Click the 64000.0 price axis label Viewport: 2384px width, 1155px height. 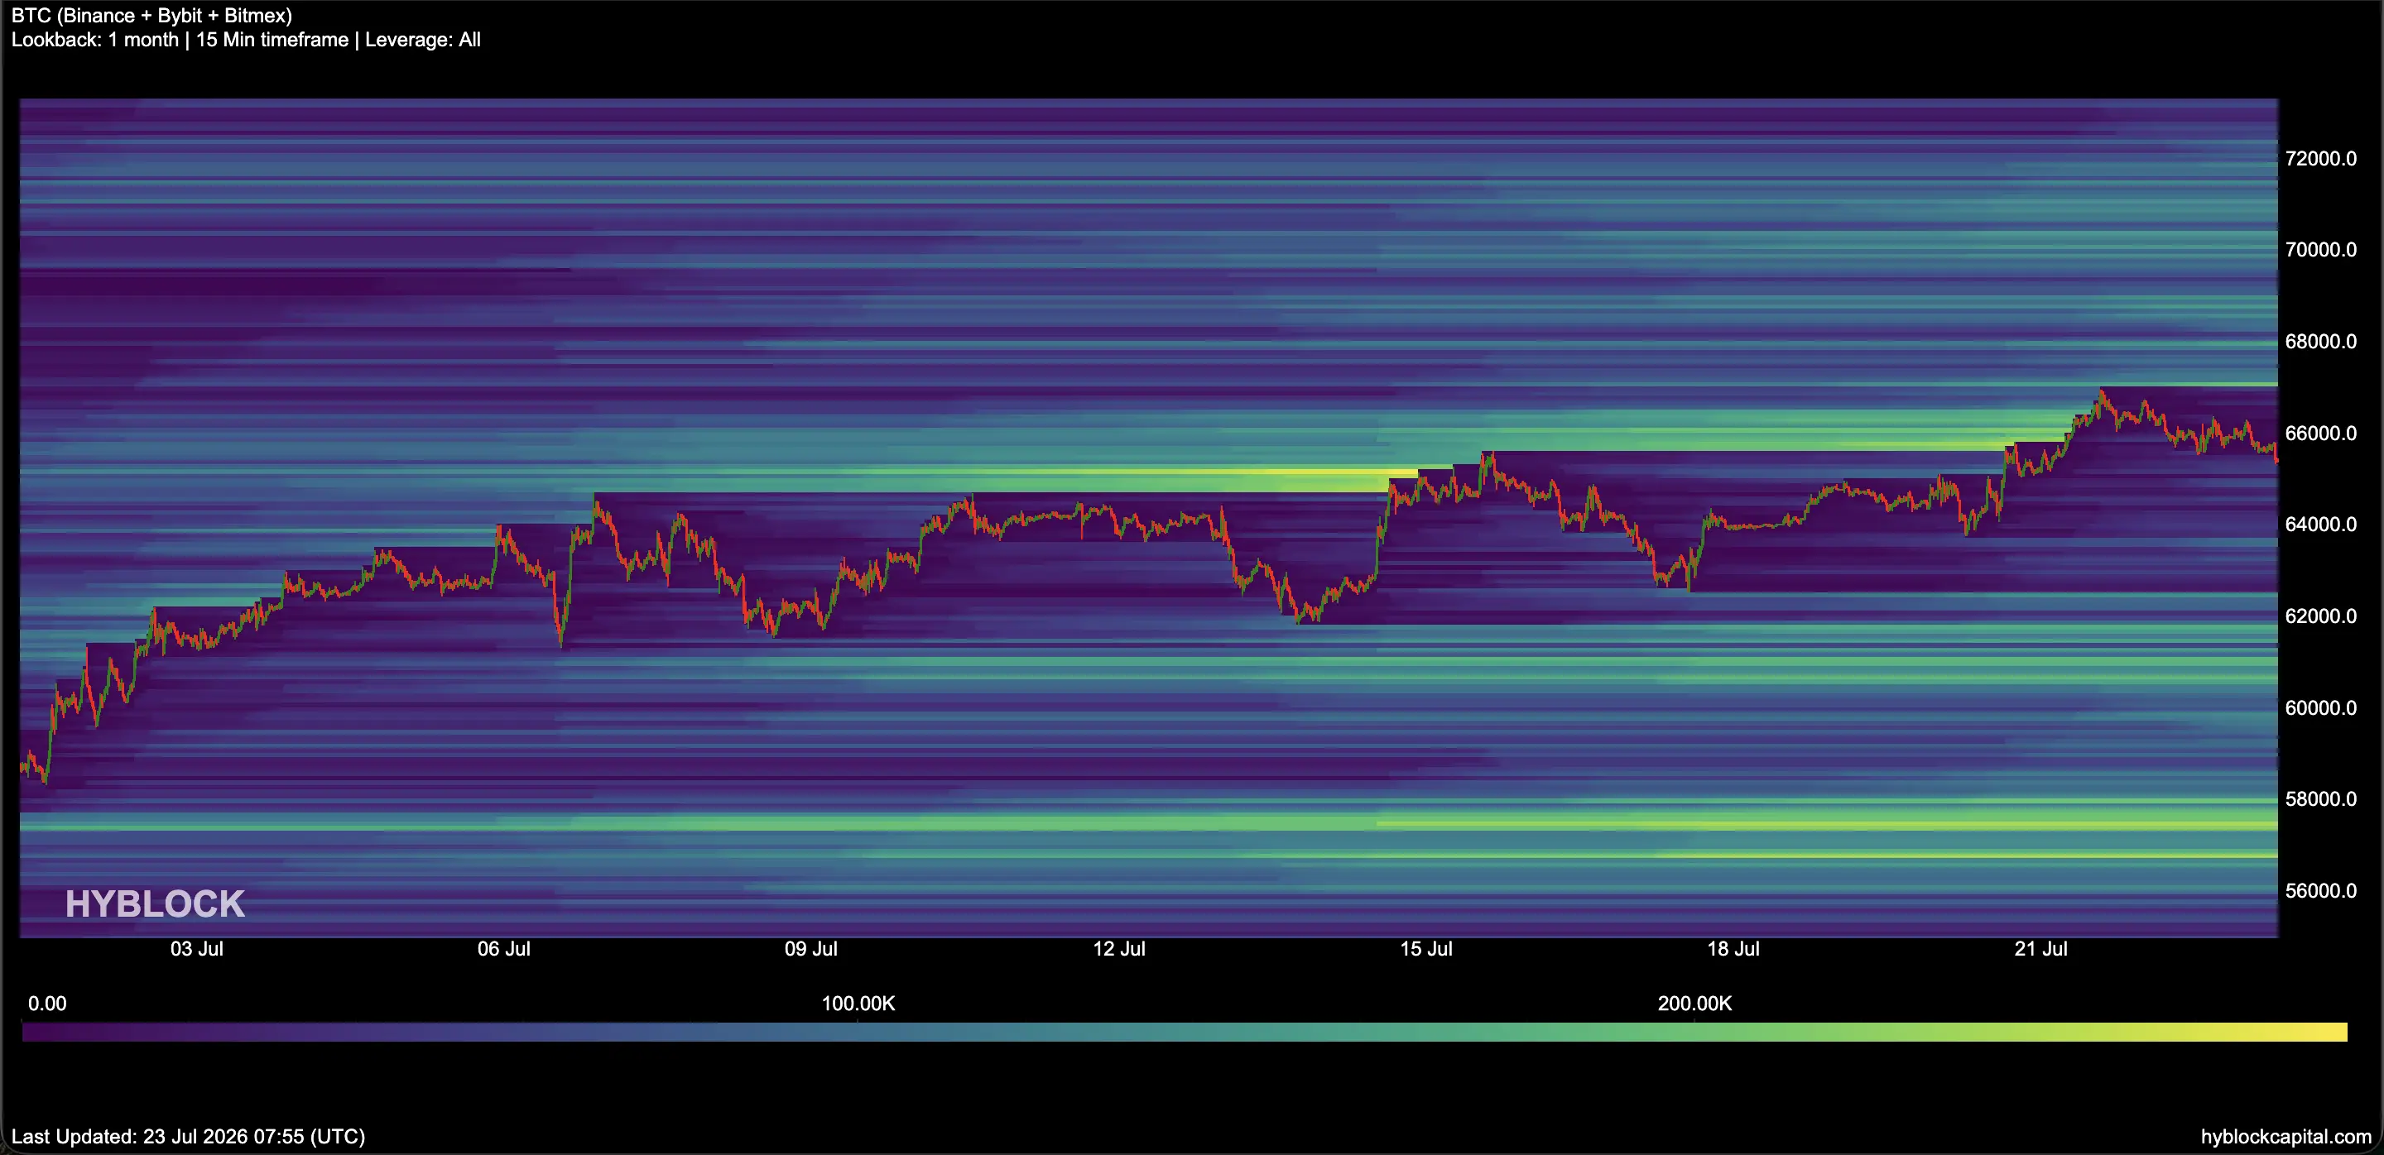pyautogui.click(x=2320, y=525)
